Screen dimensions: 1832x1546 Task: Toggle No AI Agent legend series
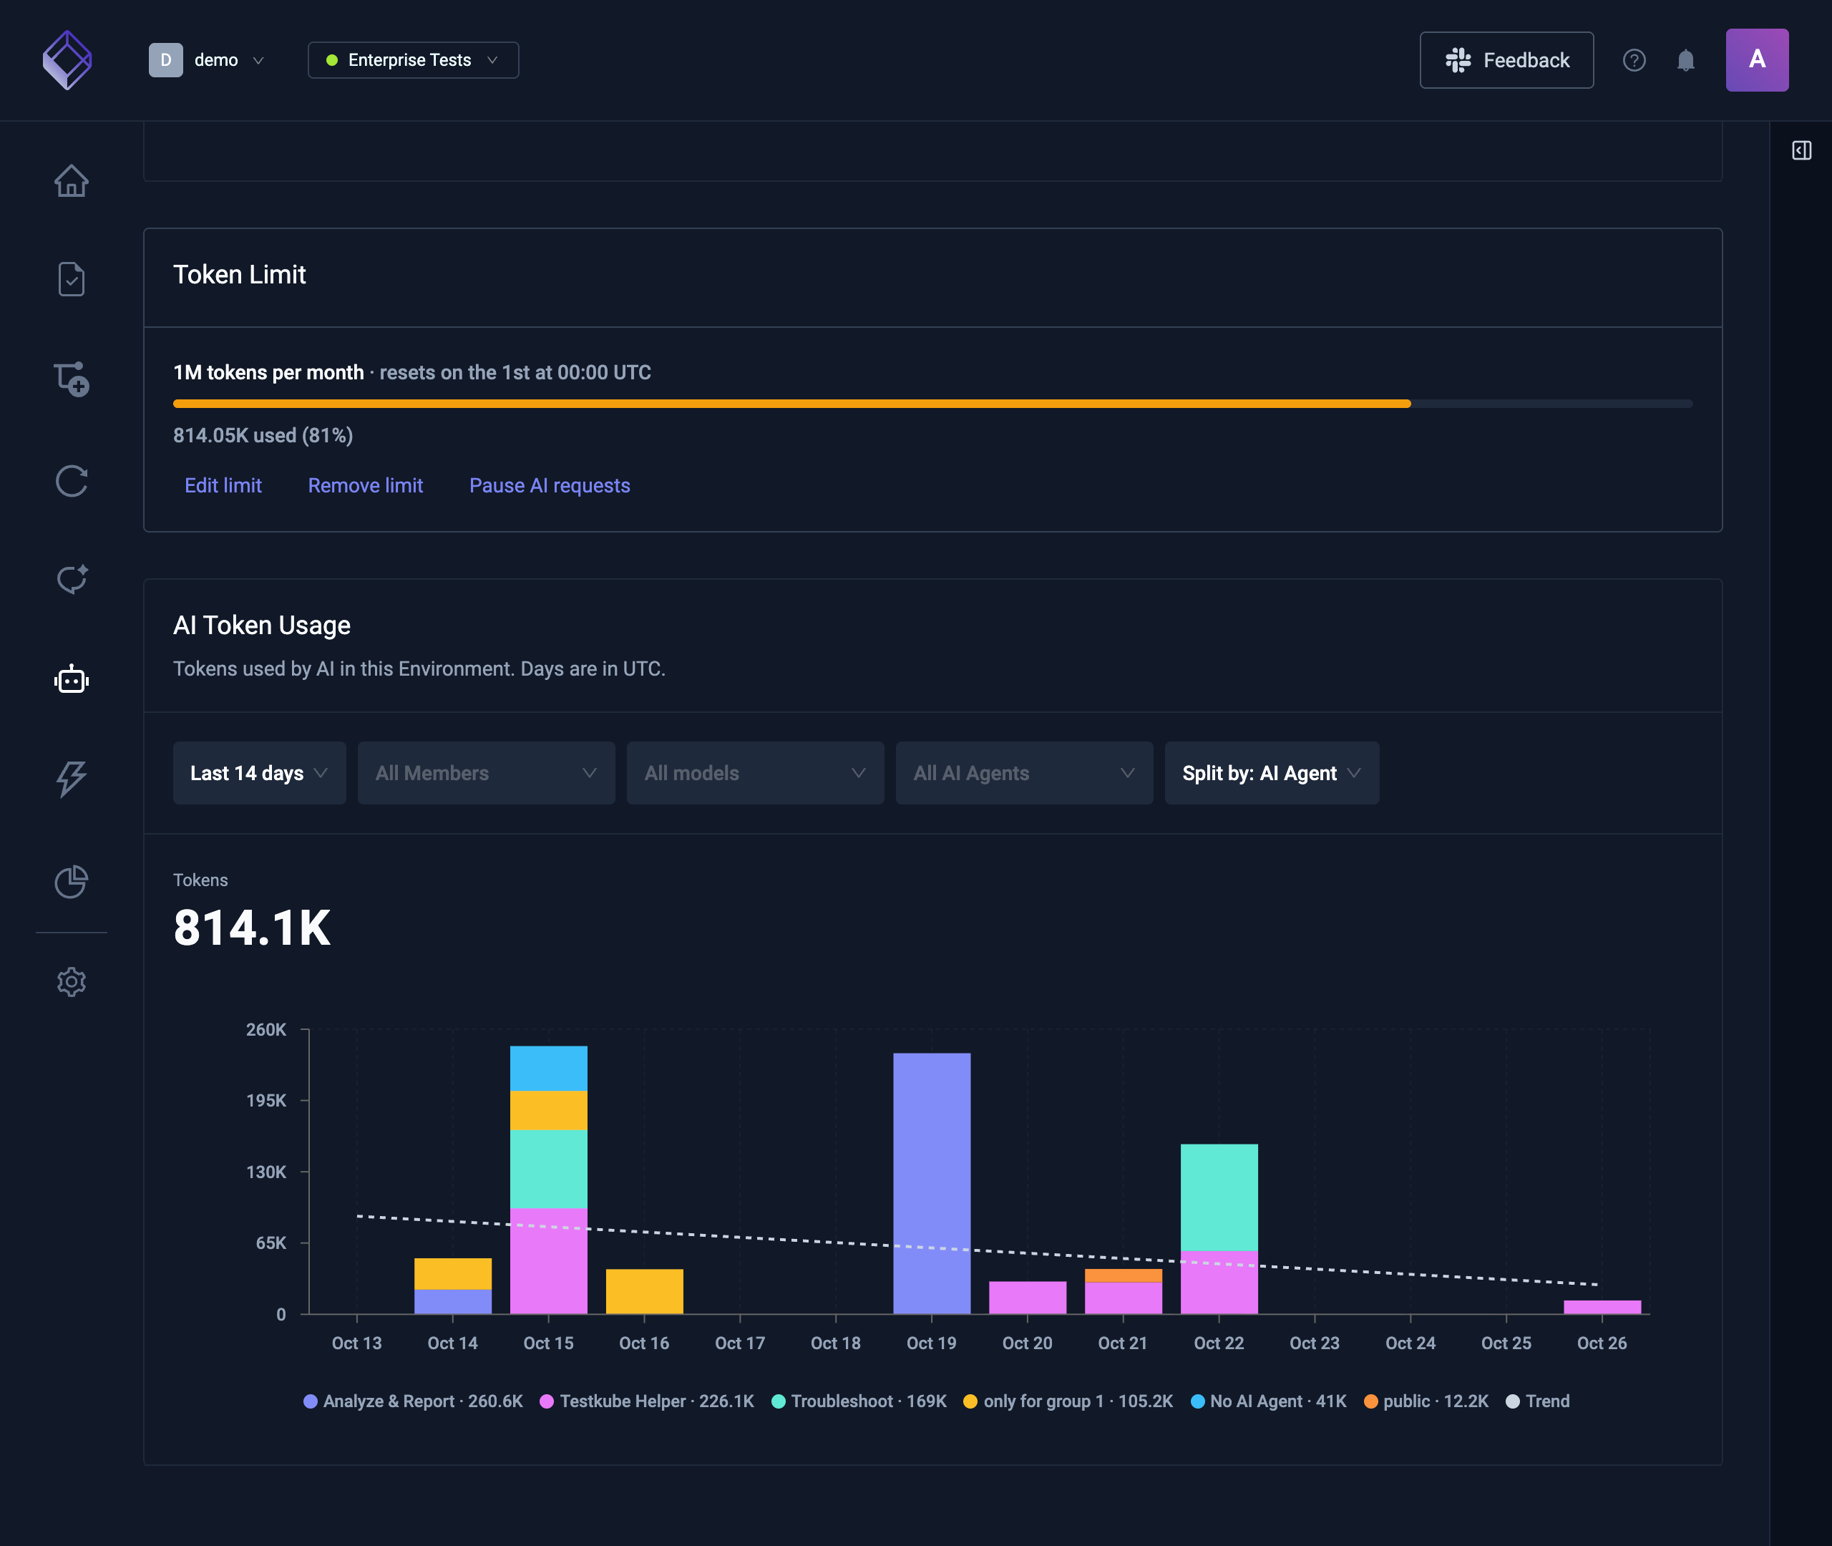tap(1268, 1401)
